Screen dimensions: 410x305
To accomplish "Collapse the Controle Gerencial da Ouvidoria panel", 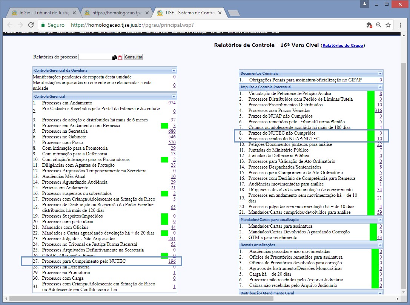I will [174, 71].
